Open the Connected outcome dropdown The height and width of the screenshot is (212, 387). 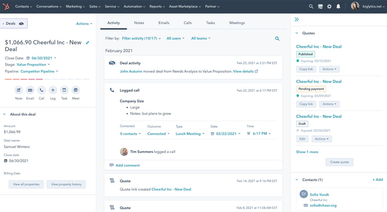point(157,133)
